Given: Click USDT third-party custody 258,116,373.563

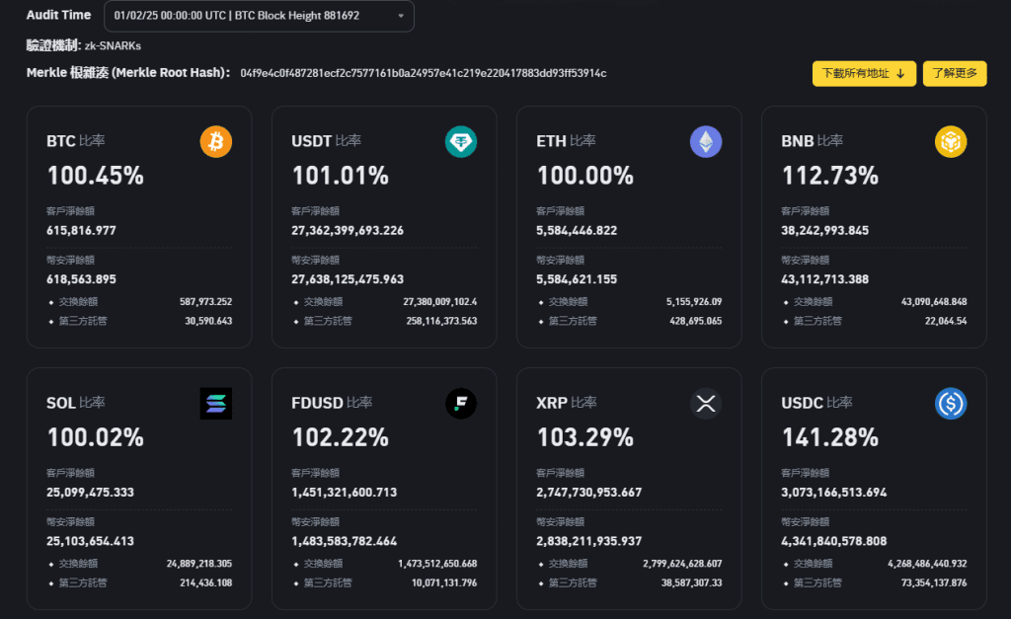Looking at the screenshot, I should [x=441, y=321].
